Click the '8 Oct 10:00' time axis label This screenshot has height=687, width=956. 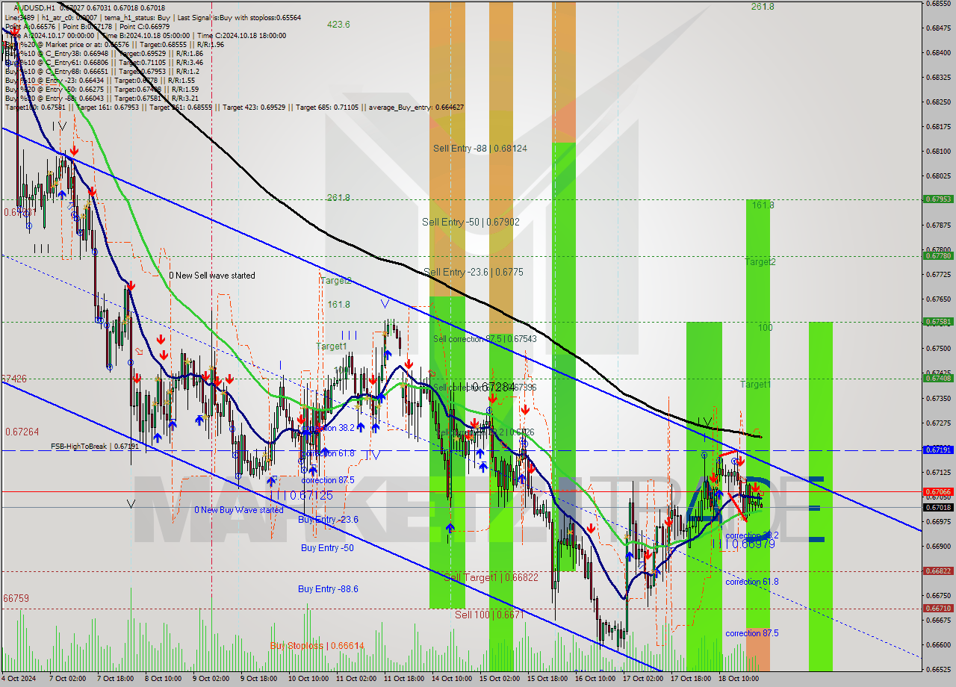pos(164,679)
